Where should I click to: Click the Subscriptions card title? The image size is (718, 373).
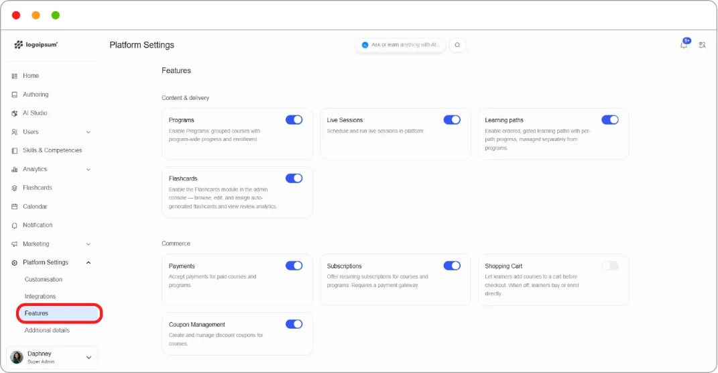pyautogui.click(x=345, y=266)
